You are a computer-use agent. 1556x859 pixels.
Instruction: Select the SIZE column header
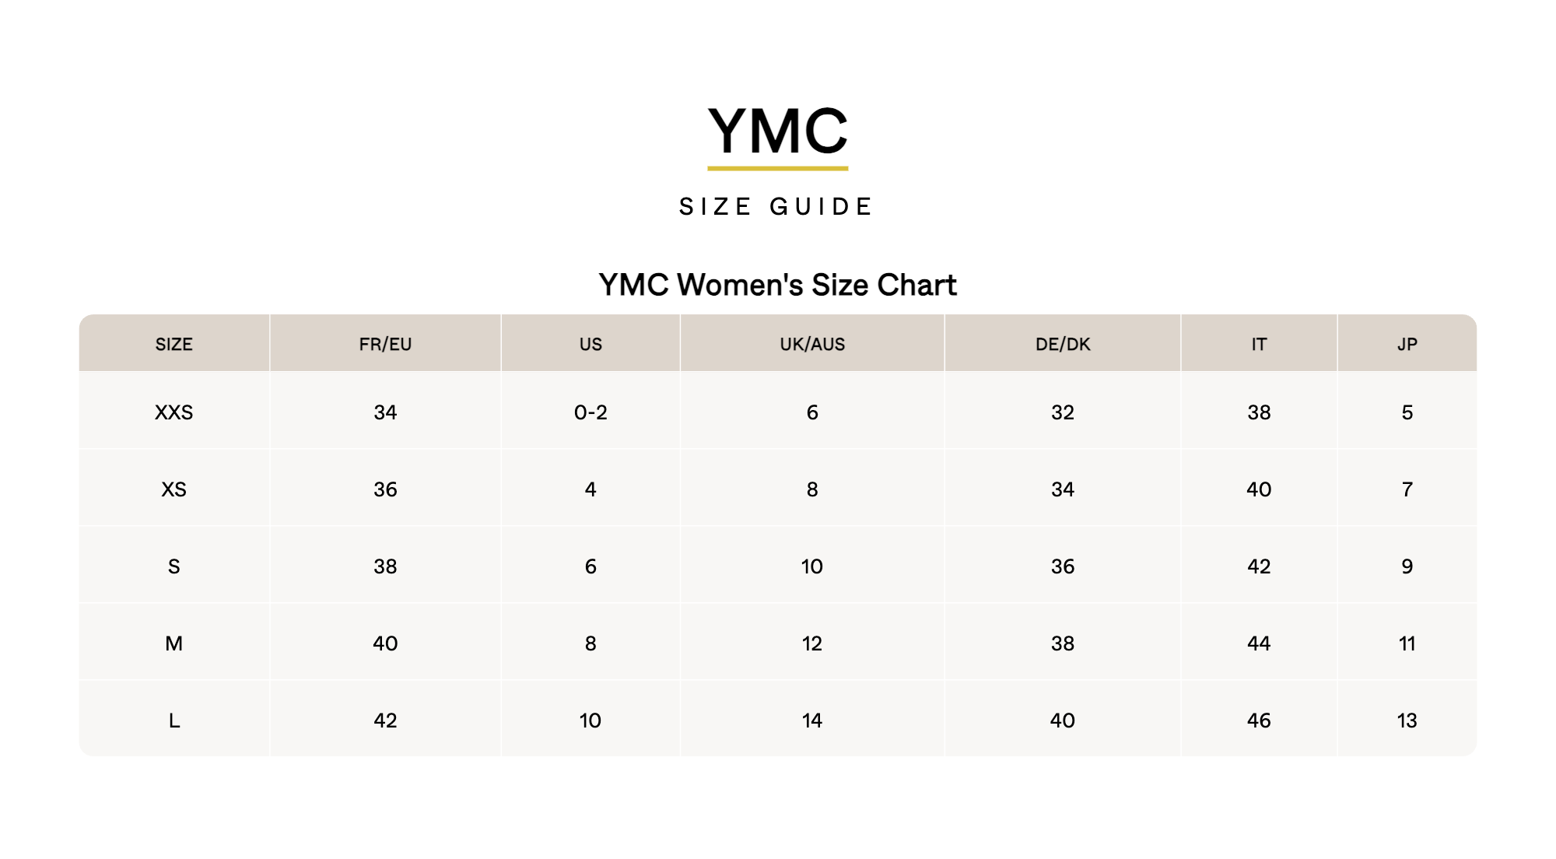(174, 344)
